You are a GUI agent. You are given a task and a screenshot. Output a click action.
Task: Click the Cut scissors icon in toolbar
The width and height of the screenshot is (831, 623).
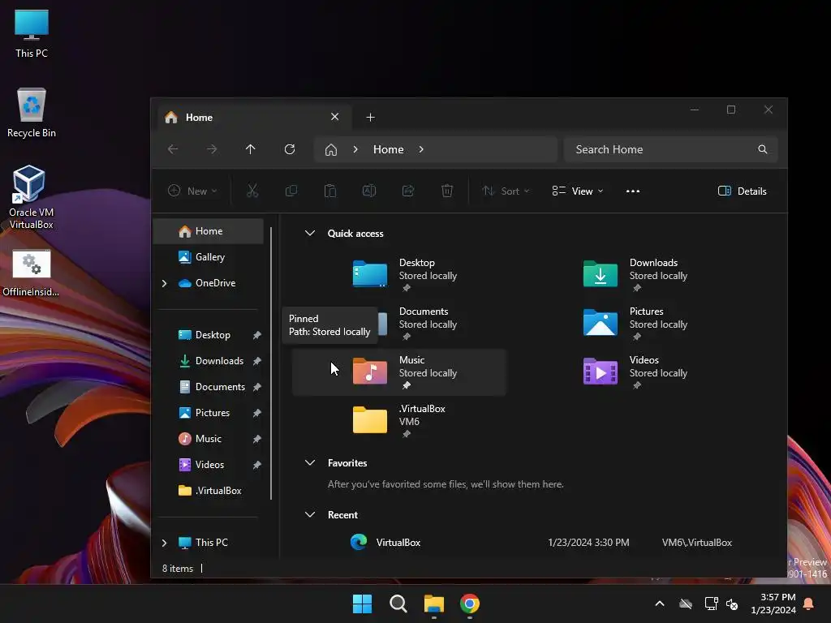(x=252, y=191)
